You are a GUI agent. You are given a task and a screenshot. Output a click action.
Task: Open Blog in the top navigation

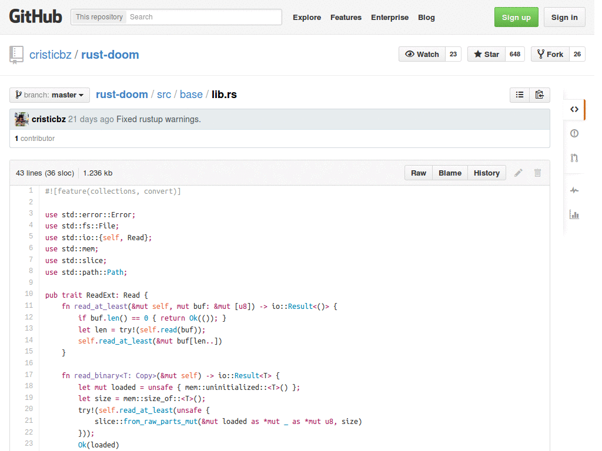click(426, 17)
